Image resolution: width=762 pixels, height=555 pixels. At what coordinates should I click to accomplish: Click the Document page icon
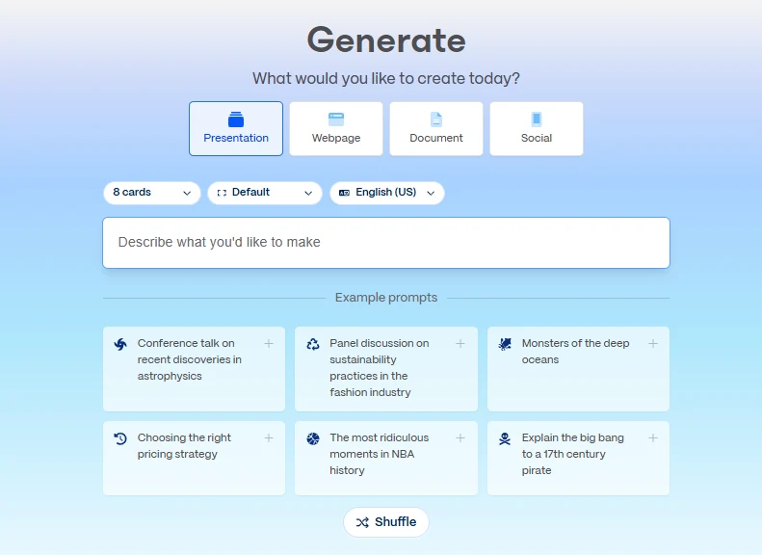click(436, 119)
